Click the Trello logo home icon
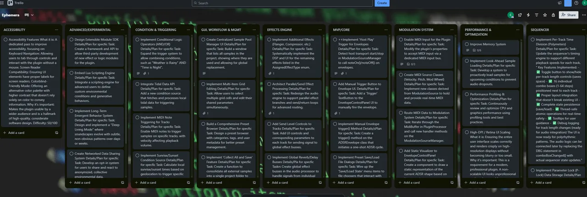 click(11, 3)
